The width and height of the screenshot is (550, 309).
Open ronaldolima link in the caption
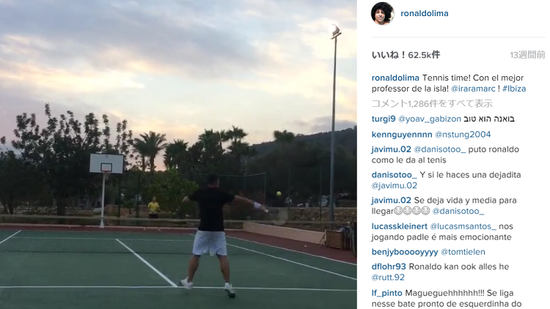(395, 78)
